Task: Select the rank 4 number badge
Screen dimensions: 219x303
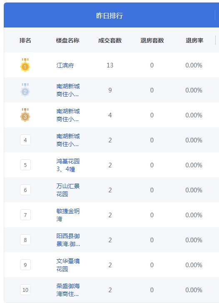Action: [x=25, y=140]
